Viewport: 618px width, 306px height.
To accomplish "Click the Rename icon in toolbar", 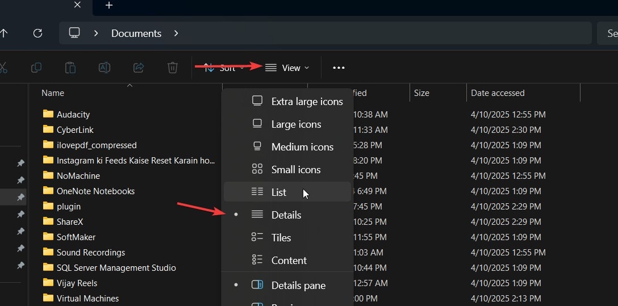I will (105, 68).
